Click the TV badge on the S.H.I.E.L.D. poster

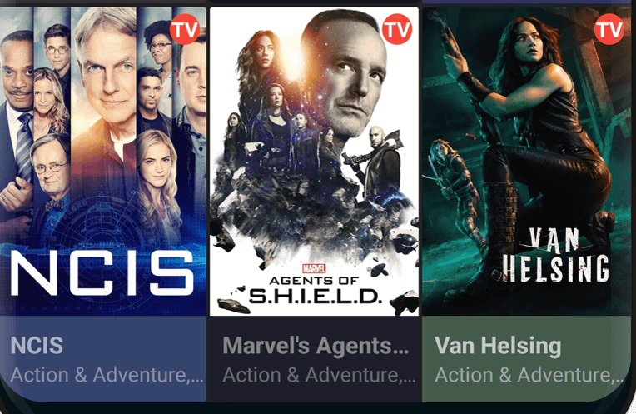pyautogui.click(x=397, y=29)
